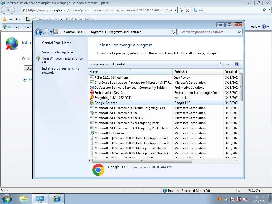Select Everything 1.4.1.1022 icon
Image resolution: width=272 pixels, height=204 pixels.
pyautogui.click(x=92, y=97)
